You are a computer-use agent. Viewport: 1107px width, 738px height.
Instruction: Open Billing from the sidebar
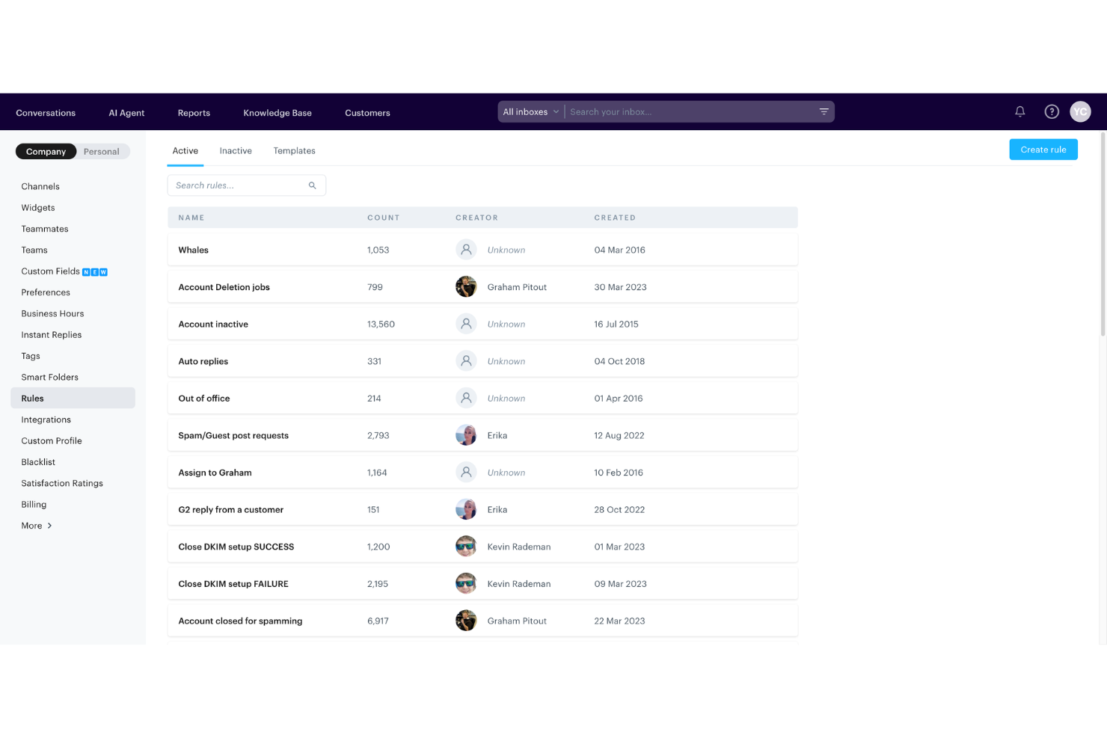pos(34,504)
